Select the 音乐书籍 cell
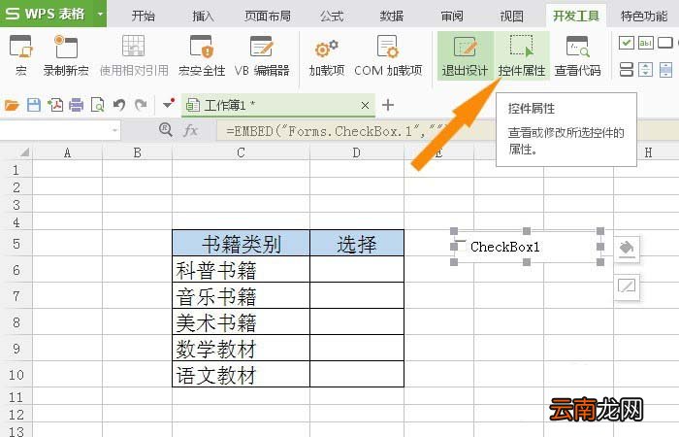 click(242, 295)
